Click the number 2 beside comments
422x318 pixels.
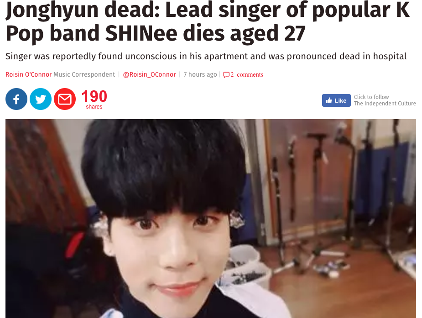pyautogui.click(x=232, y=74)
